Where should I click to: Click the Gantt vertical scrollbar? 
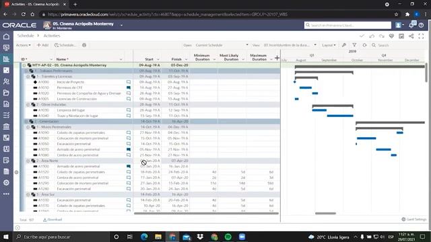click(x=426, y=72)
